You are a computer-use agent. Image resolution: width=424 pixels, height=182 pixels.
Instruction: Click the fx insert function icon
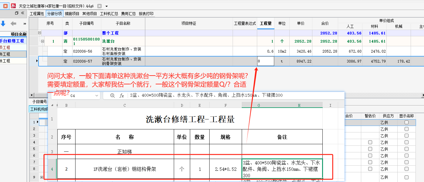[x=122, y=96]
